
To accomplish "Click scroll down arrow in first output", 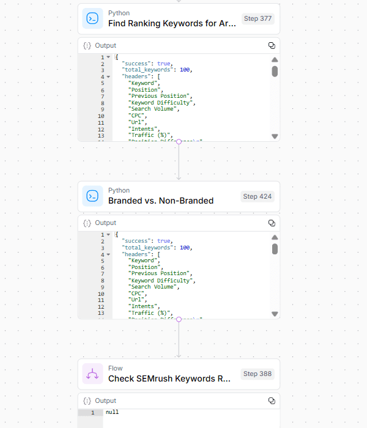I will 275,136.
